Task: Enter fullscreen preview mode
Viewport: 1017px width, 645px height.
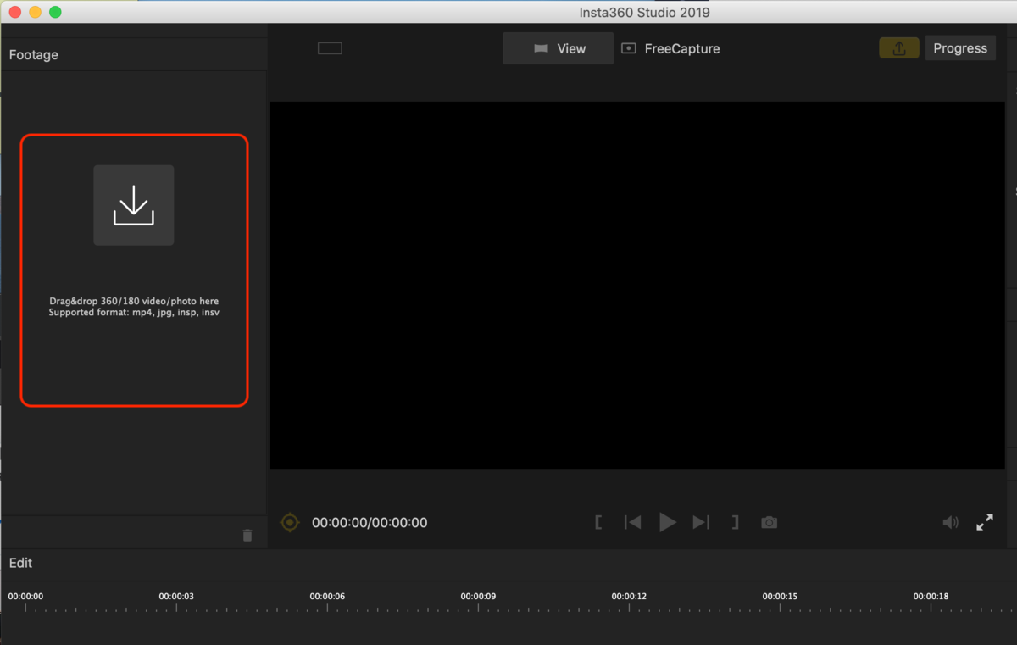Action: click(x=985, y=522)
